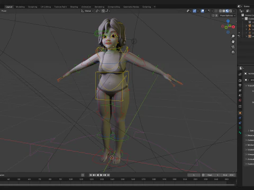Open the orange Object properties tab
This screenshot has height=190, width=254.
(240, 113)
